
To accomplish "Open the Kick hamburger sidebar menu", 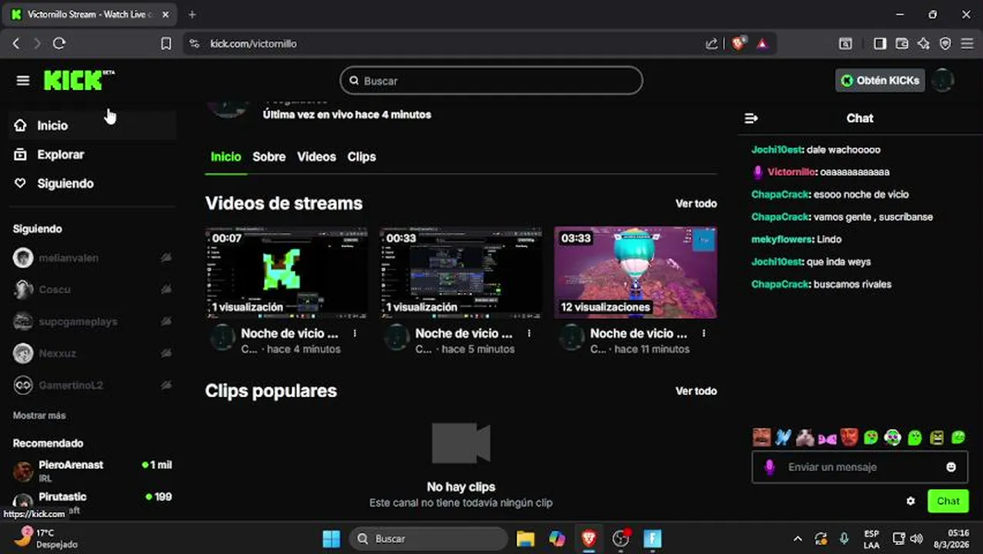I will 23,81.
